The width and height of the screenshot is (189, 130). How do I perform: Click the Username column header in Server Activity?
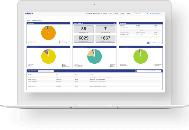pos(77,75)
